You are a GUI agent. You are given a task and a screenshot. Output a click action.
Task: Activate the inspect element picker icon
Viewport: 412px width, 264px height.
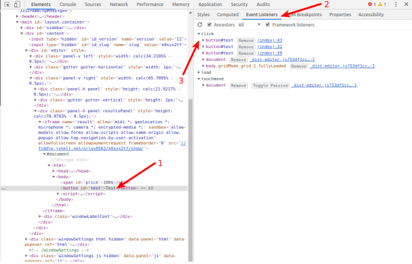(7, 4)
